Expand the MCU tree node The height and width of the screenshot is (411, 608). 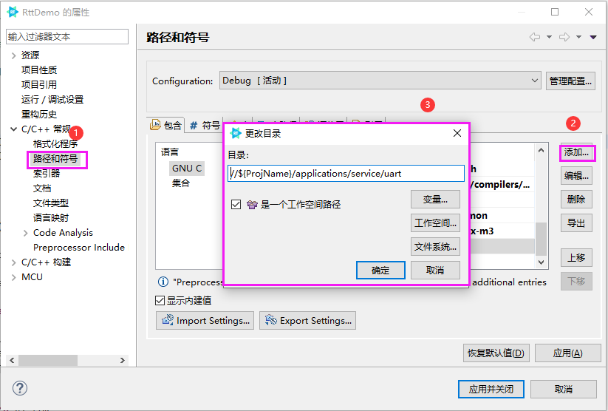tap(13, 277)
